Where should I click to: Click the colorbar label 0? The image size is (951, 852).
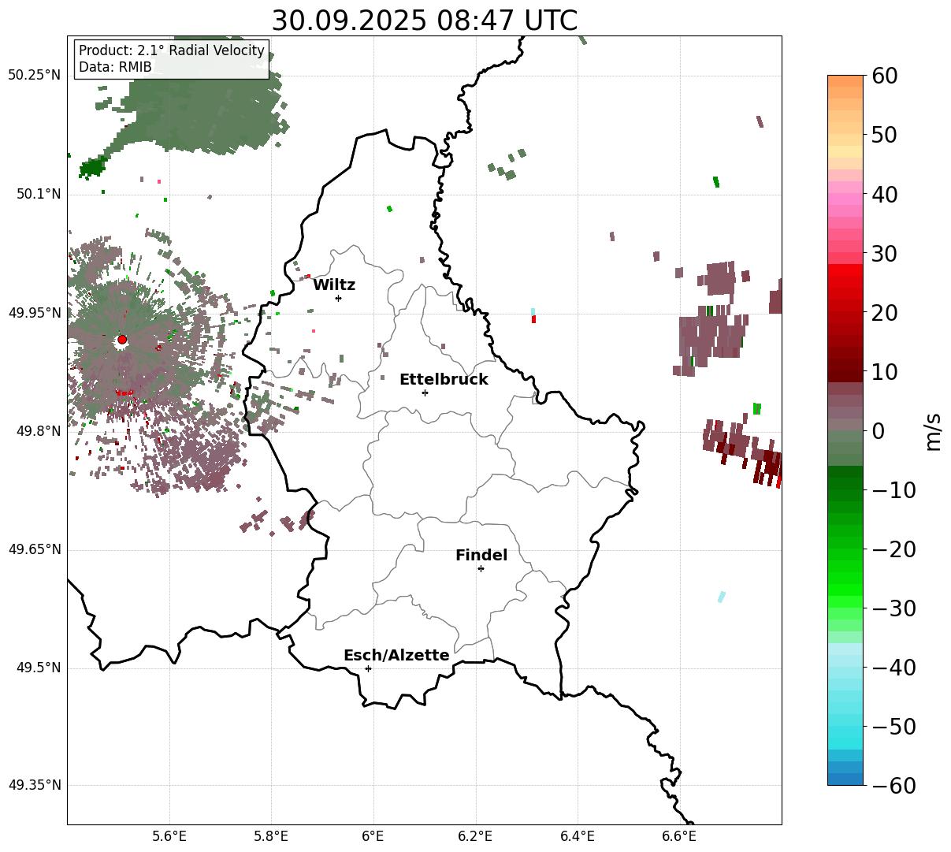(878, 431)
